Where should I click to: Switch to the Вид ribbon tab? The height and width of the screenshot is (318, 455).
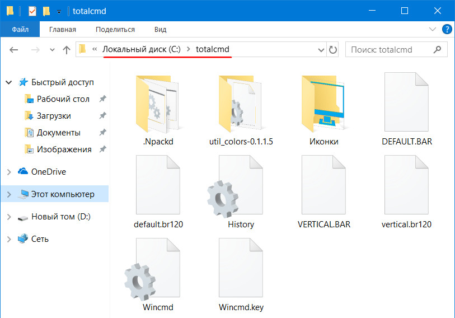tap(160, 29)
